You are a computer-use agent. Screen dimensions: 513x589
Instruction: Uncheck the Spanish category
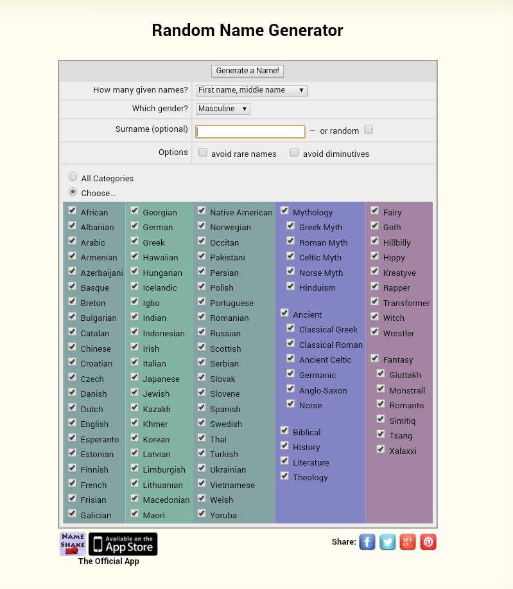pyautogui.click(x=202, y=408)
